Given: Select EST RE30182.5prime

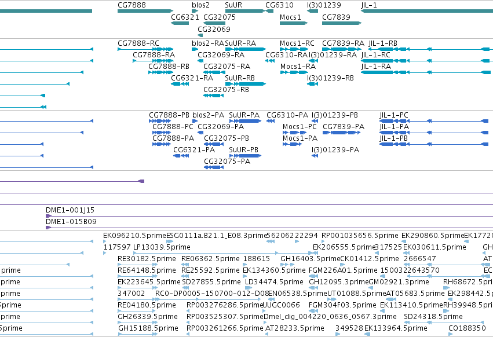Looking at the screenshot, I should point(147,259).
